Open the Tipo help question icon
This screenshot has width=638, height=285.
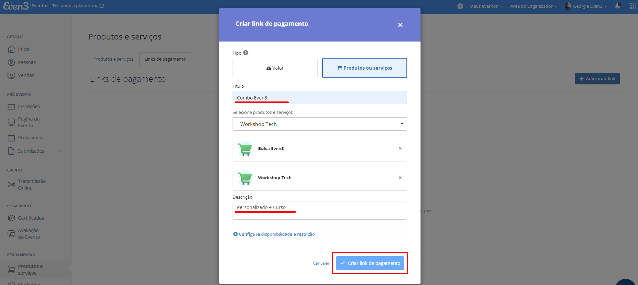coord(246,53)
